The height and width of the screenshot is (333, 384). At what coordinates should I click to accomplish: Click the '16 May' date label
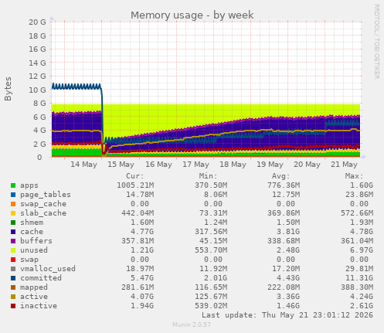pyautogui.click(x=158, y=165)
